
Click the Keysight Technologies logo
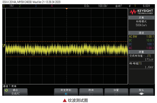141,12
